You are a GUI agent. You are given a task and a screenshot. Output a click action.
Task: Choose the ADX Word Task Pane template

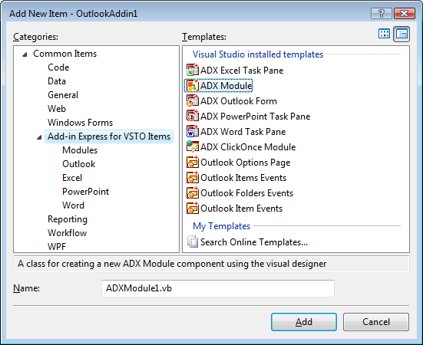click(x=243, y=132)
